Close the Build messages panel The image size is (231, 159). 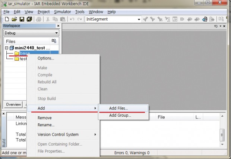(3, 114)
